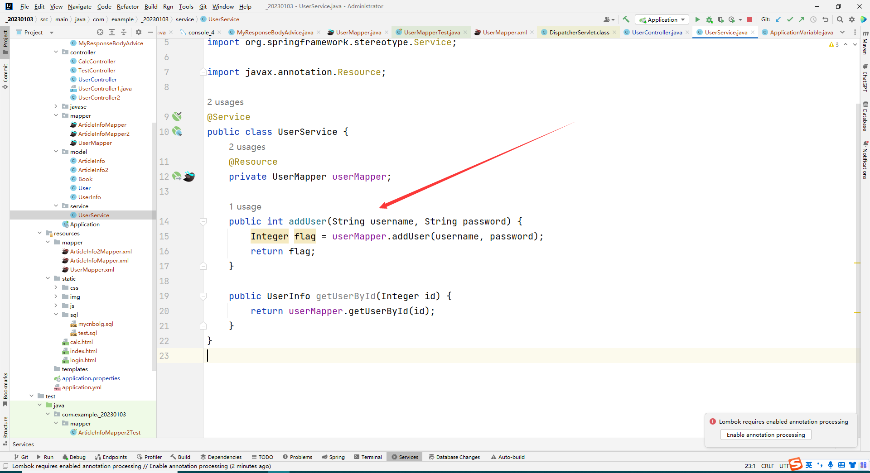The width and height of the screenshot is (870, 473).
Task: Toggle the Bookmarks tool window
Action: point(5,389)
